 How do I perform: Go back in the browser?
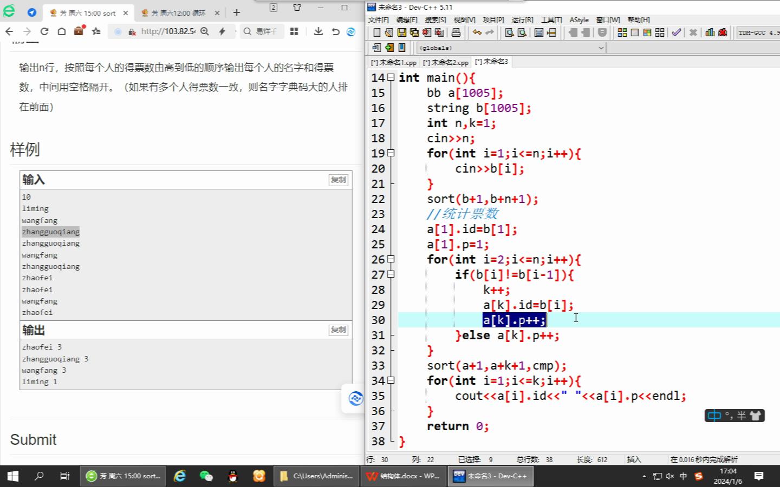click(x=9, y=31)
